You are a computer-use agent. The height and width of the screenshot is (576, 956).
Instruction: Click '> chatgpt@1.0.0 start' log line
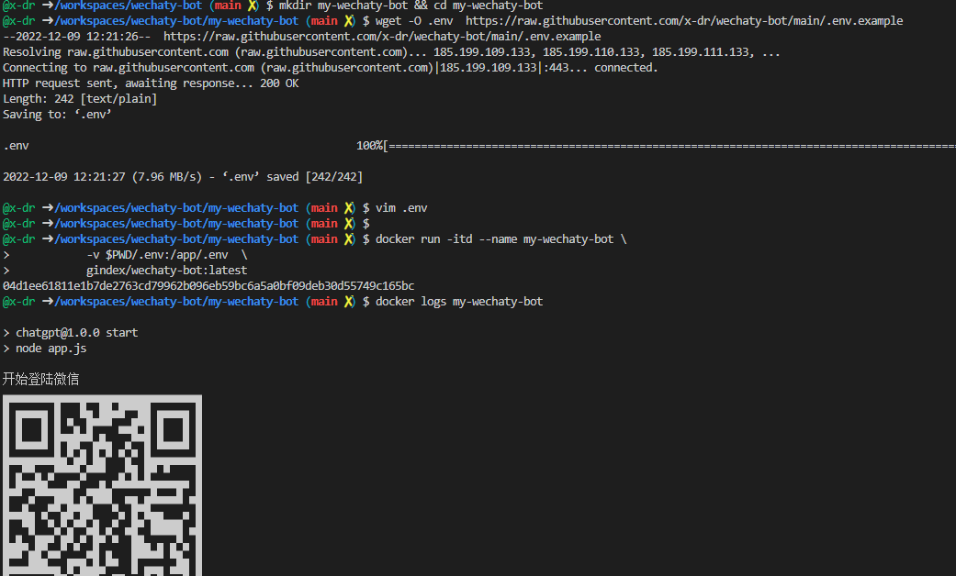(x=70, y=332)
